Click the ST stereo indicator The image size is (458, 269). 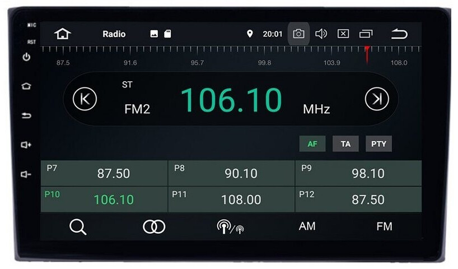tap(127, 85)
